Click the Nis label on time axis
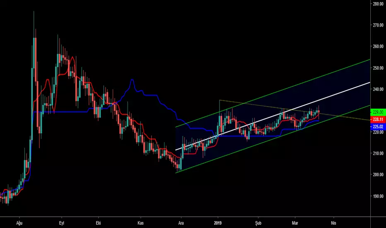 pos(333,223)
